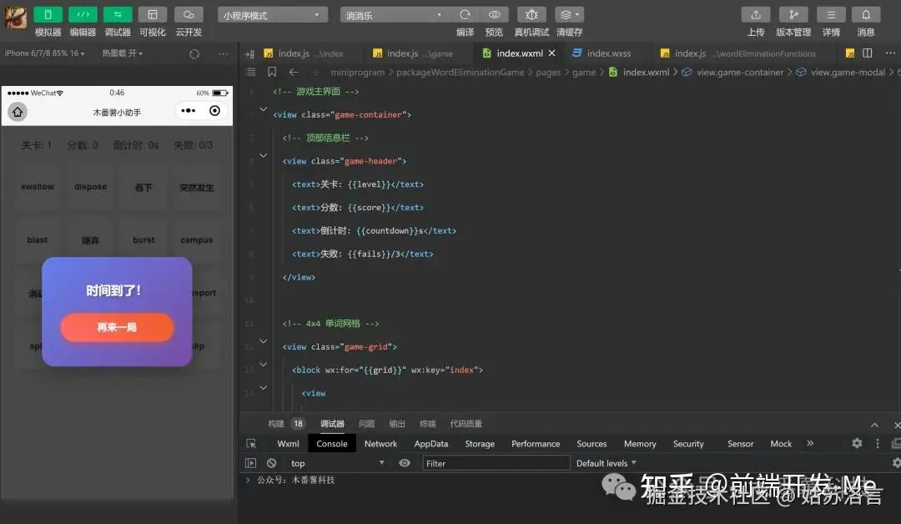Toggle the simulator panel button
The height and width of the screenshot is (524, 901).
coord(48,14)
